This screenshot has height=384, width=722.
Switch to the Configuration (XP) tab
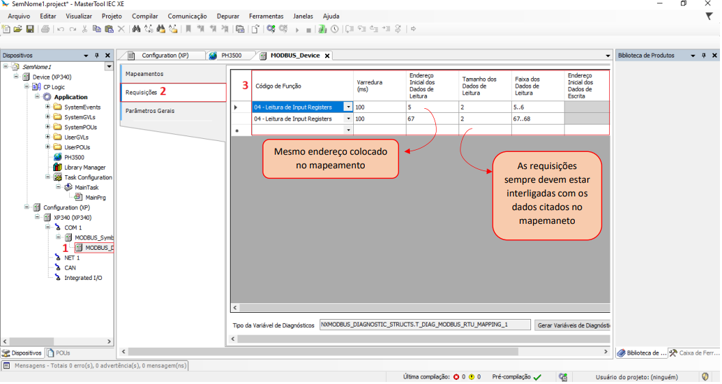point(164,55)
